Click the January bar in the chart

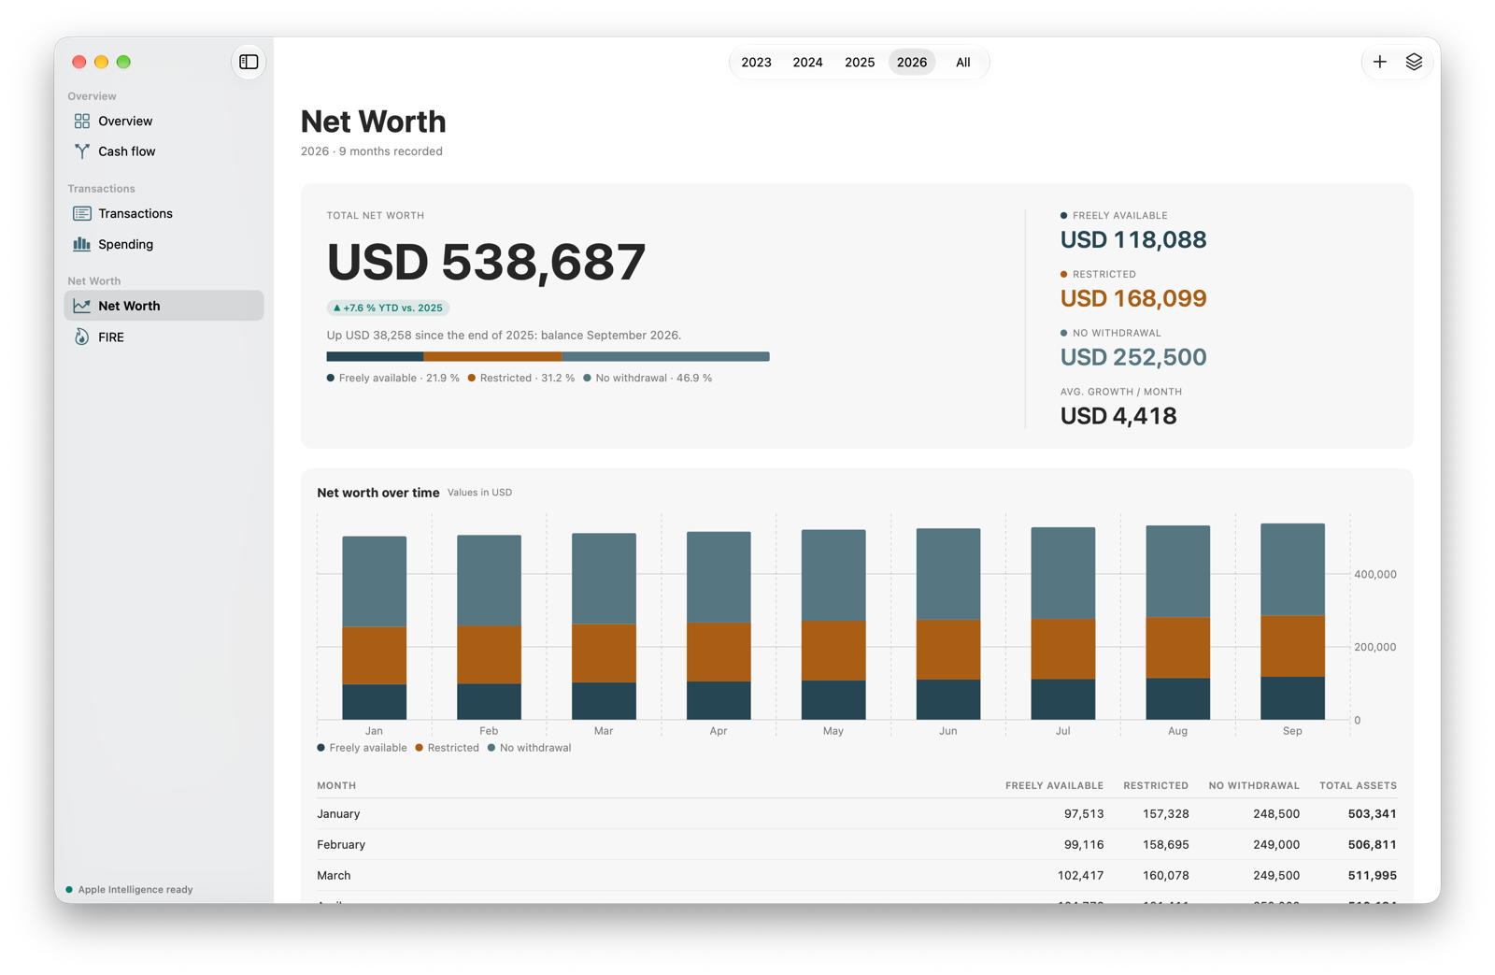[374, 627]
